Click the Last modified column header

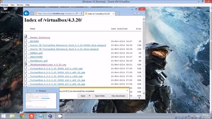119,29
